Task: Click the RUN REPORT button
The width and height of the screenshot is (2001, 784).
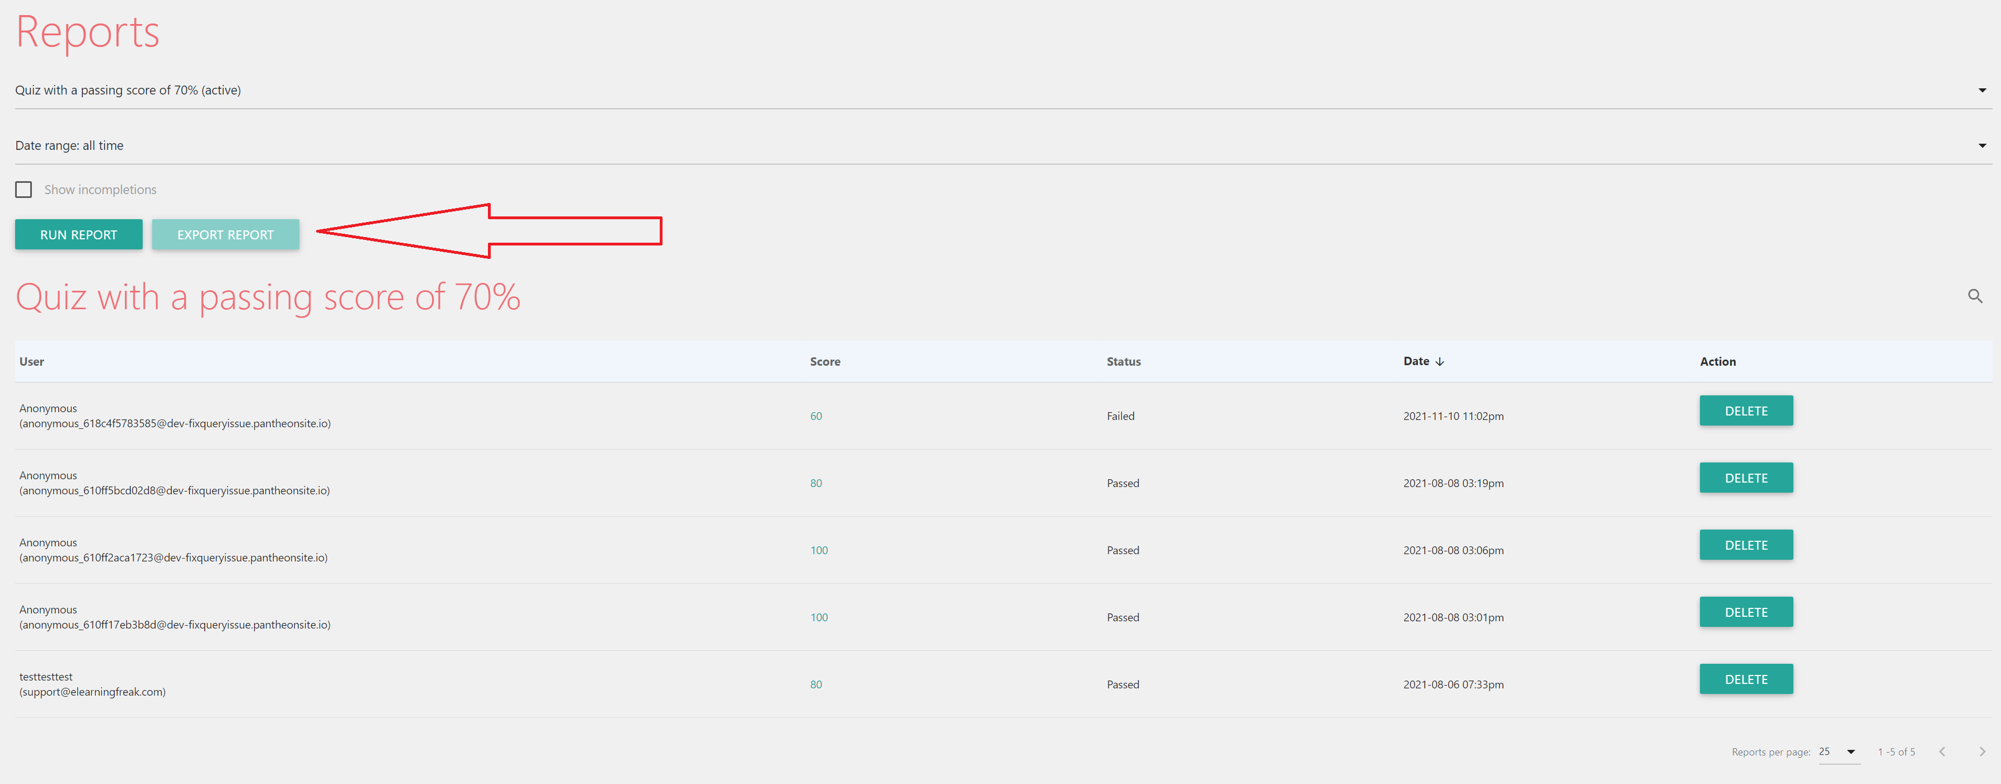Action: pos(78,234)
